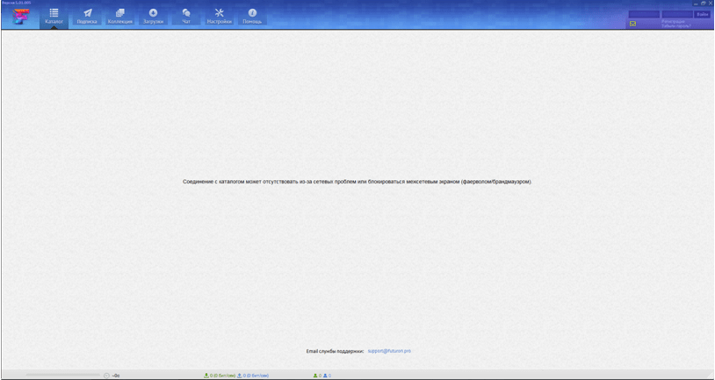Open the Чат chat section

pyautogui.click(x=186, y=16)
